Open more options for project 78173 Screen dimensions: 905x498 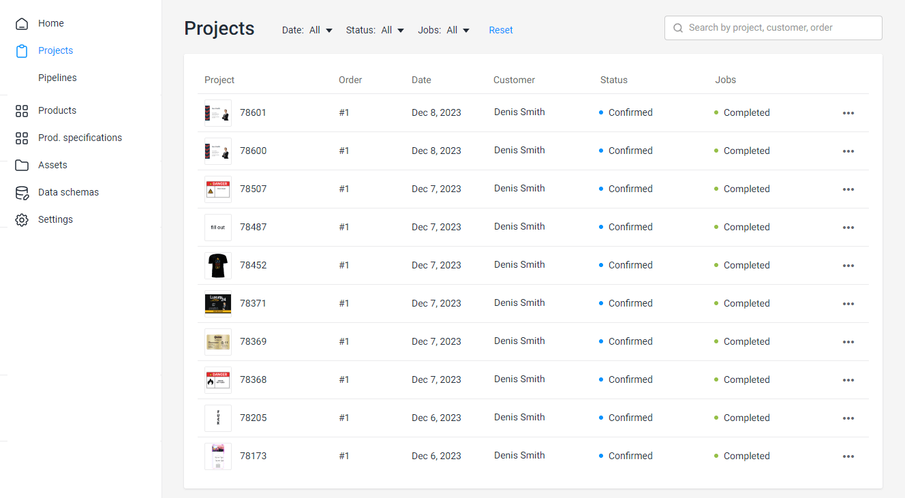[x=848, y=456]
